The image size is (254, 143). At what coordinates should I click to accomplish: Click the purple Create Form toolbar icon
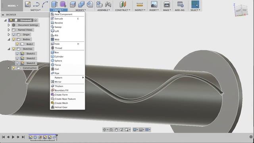63,4
